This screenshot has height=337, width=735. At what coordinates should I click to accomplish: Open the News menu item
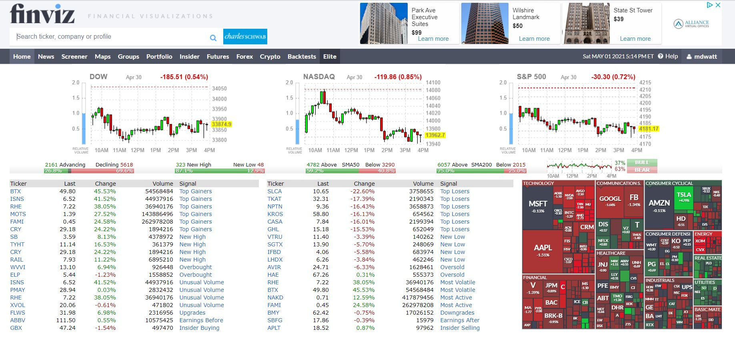(46, 56)
